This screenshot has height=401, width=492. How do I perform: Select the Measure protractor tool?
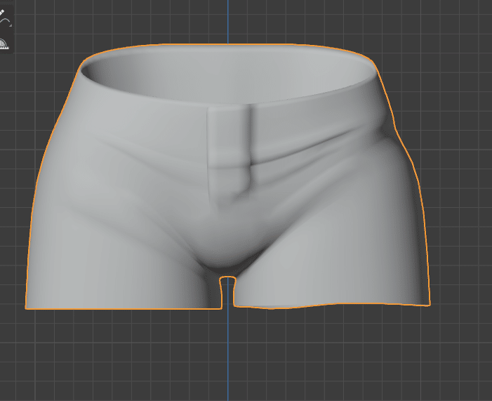4,44
